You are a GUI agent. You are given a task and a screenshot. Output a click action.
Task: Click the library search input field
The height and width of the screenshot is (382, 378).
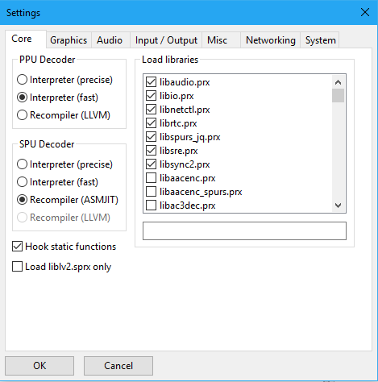click(244, 230)
